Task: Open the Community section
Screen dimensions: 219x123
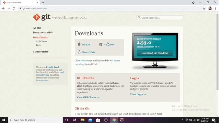Action: coord(40,52)
